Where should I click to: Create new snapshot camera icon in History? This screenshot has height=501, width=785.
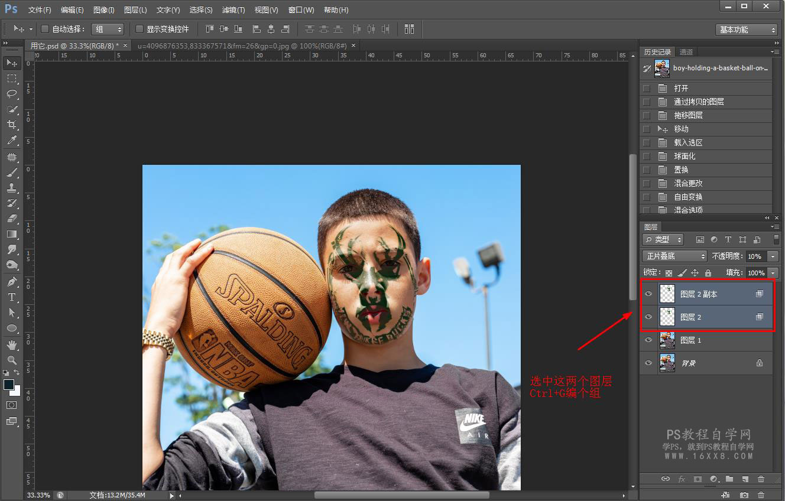point(745,495)
